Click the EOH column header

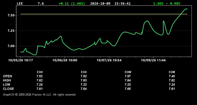[x=40, y=72]
